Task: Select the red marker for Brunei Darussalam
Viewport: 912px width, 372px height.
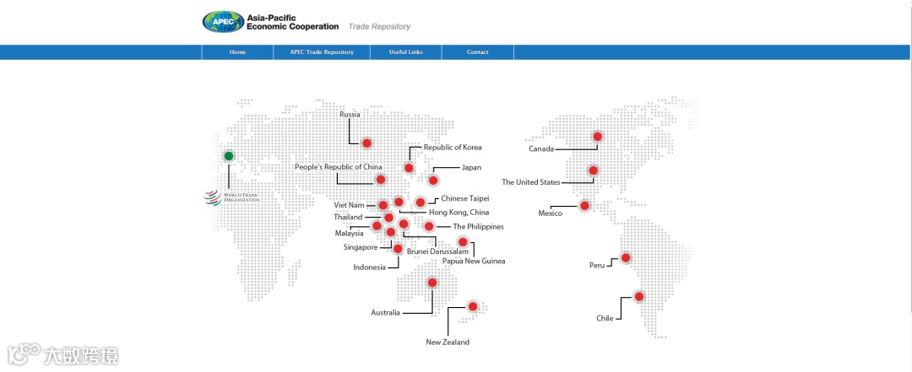Action: pyautogui.click(x=404, y=224)
